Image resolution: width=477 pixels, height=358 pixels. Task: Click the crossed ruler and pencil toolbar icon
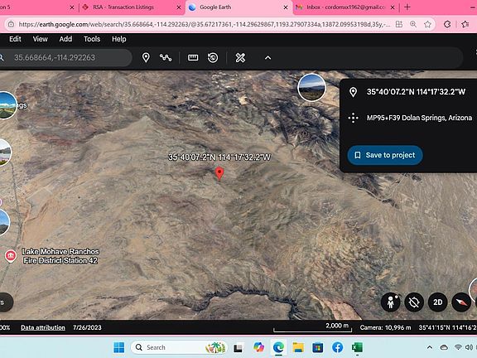[x=240, y=57]
